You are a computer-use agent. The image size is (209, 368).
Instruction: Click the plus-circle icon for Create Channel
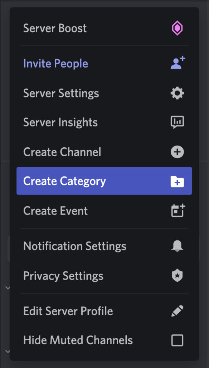click(178, 152)
